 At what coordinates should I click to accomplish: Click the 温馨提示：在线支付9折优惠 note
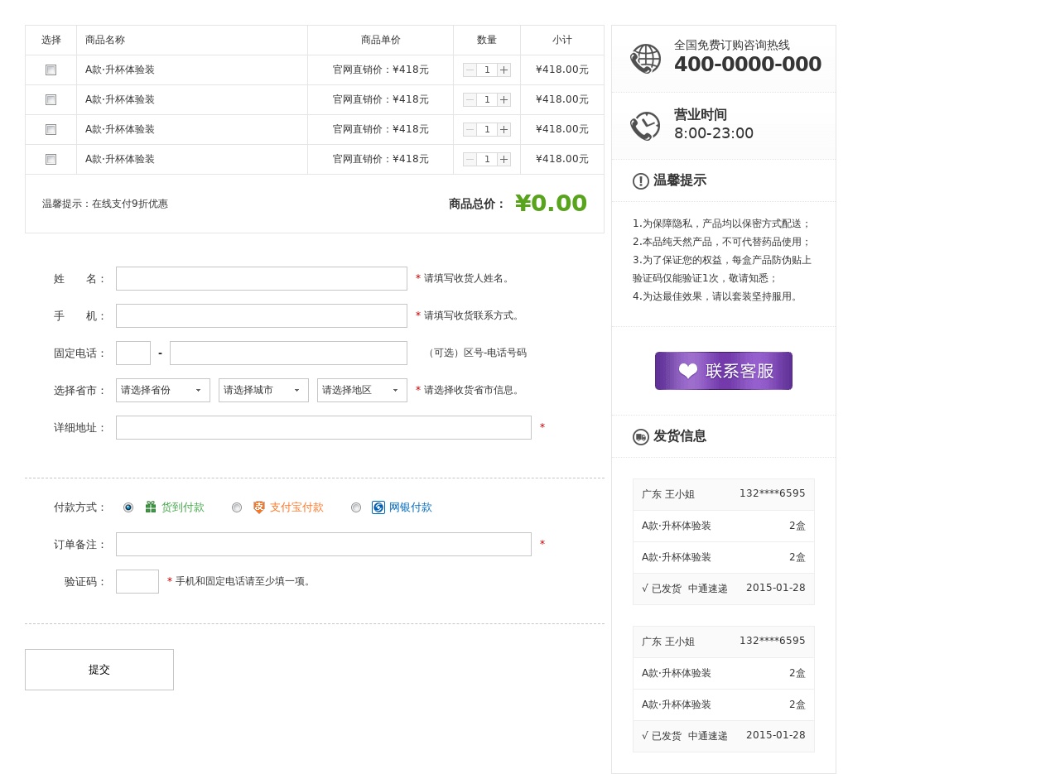105,204
